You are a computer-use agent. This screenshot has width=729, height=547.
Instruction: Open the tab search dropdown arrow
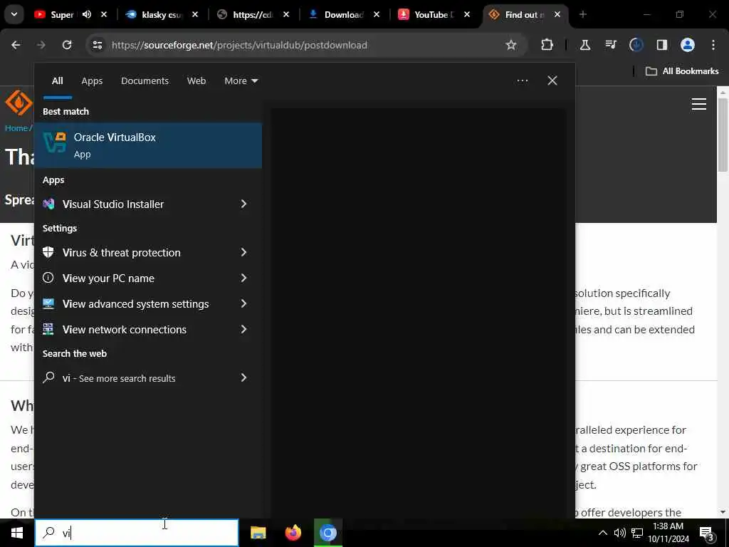[x=14, y=14]
